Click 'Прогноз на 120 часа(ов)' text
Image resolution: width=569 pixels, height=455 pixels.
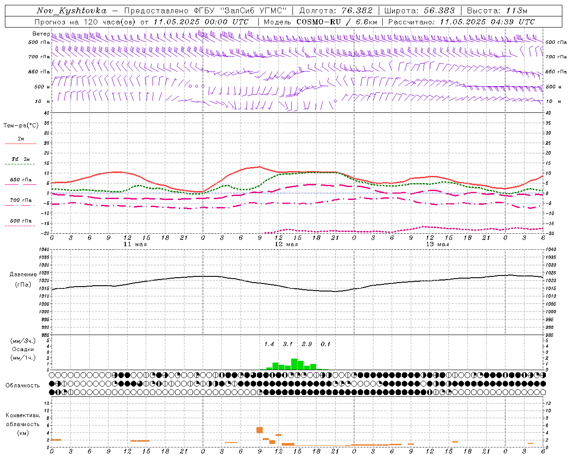[x=86, y=22]
